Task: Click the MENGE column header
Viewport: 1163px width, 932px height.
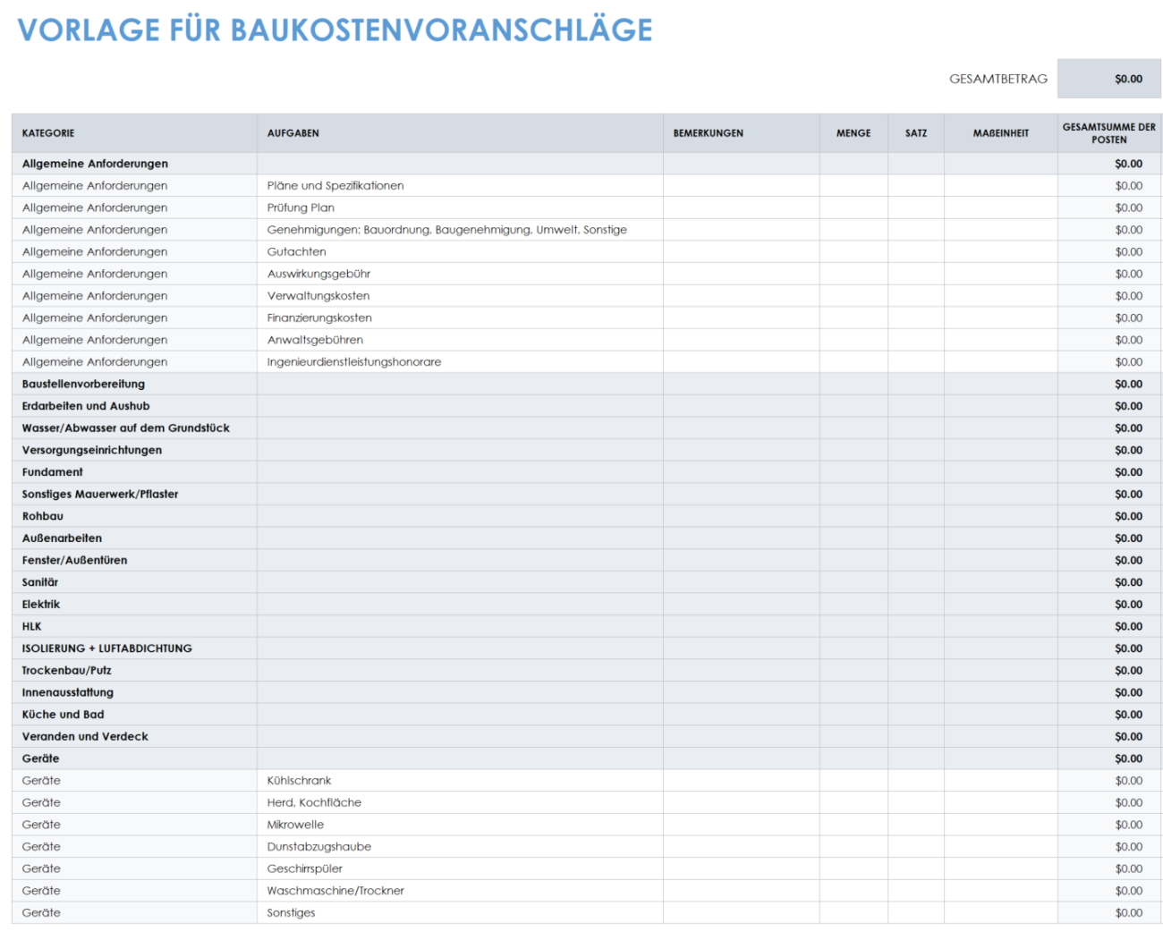Action: click(x=853, y=133)
